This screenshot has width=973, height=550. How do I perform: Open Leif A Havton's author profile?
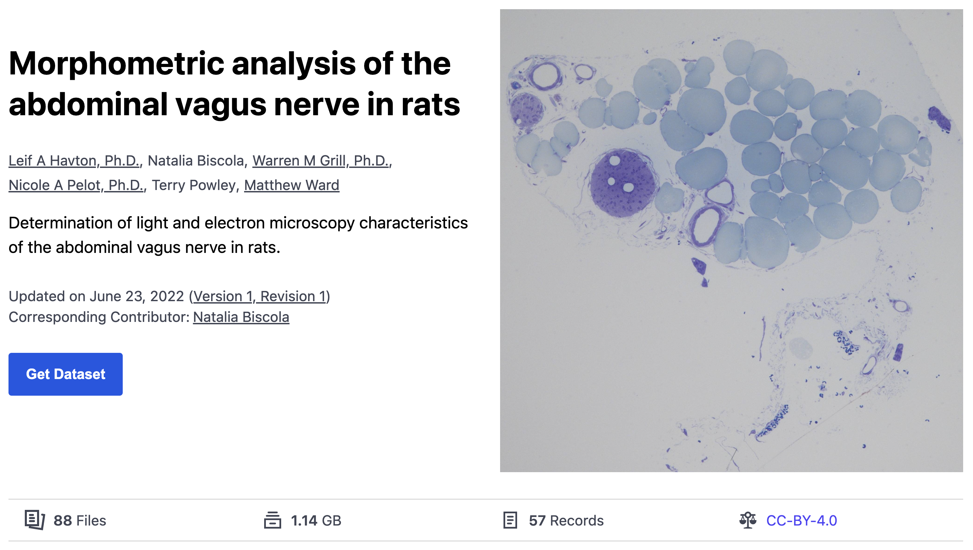[x=74, y=160]
